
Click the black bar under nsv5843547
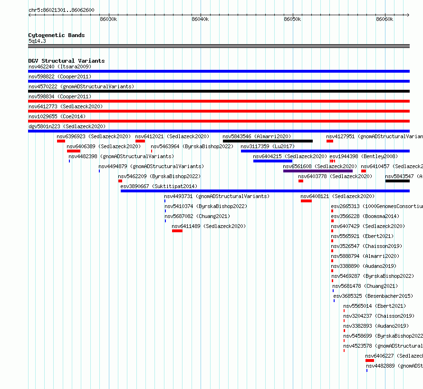point(397,181)
